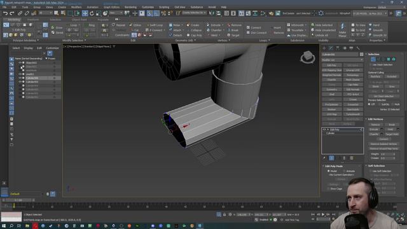
Task: Toggle Show Cage checkbox
Action: coord(328,189)
